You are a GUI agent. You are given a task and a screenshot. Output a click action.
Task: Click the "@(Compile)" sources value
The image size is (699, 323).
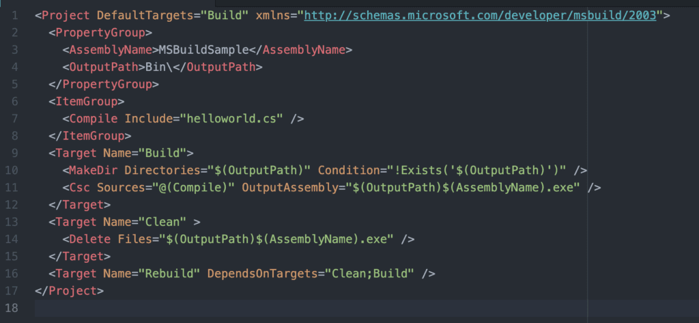coord(193,188)
